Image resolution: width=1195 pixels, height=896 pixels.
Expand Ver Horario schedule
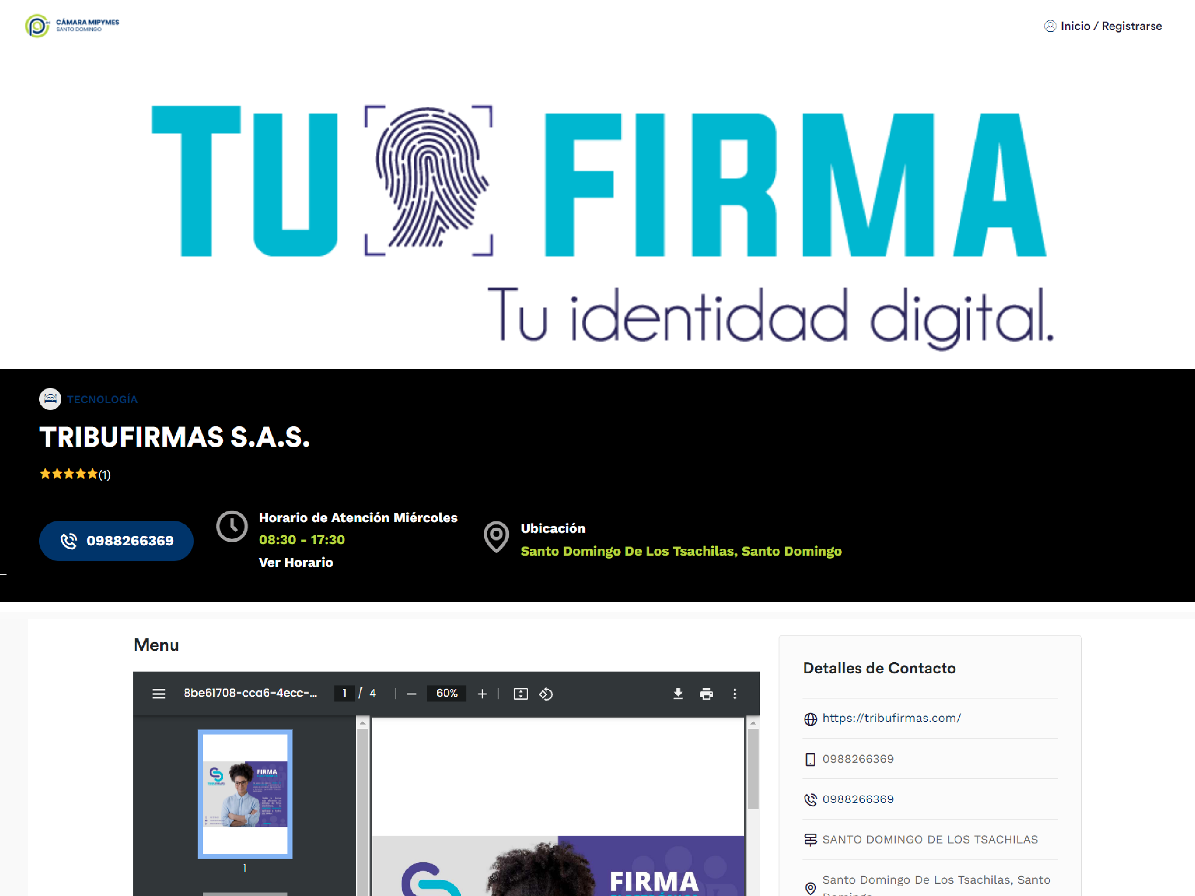[296, 562]
